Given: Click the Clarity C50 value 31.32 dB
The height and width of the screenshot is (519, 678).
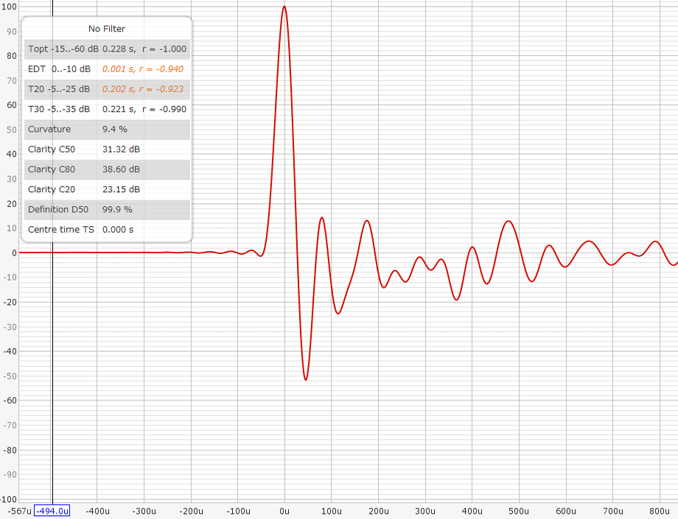Looking at the screenshot, I should (121, 149).
